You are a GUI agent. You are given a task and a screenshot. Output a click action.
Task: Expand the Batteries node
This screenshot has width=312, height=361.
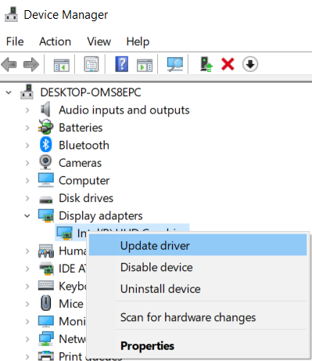tap(27, 128)
